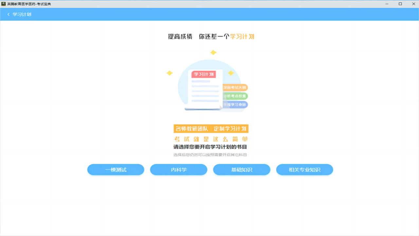Click the yellow diamond left of the document graphic
This screenshot has height=236, width=419.
point(170,73)
